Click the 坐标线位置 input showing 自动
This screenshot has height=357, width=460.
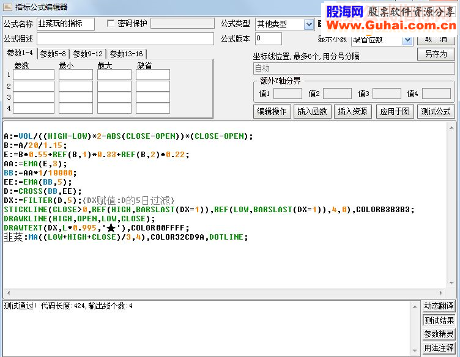click(x=354, y=68)
